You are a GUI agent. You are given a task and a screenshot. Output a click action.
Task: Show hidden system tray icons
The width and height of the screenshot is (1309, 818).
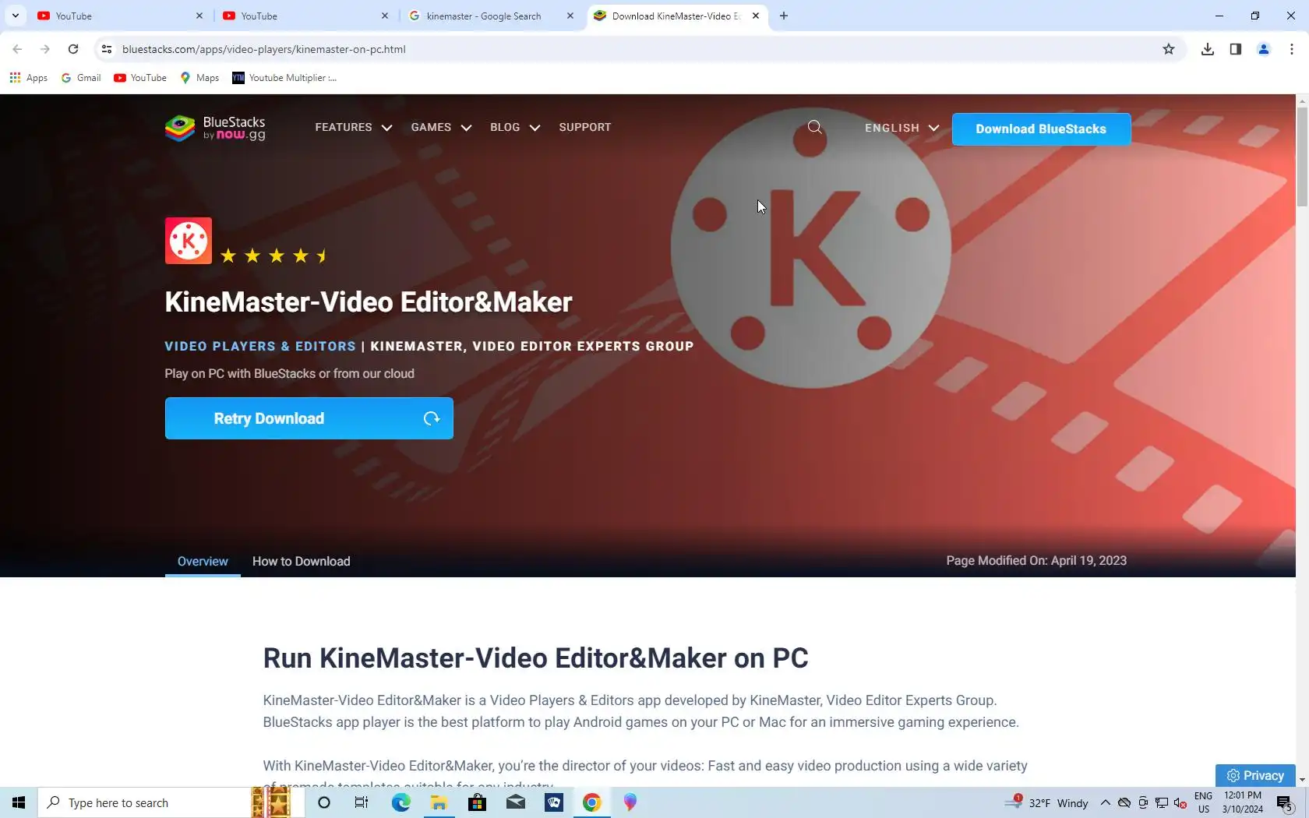click(x=1106, y=802)
